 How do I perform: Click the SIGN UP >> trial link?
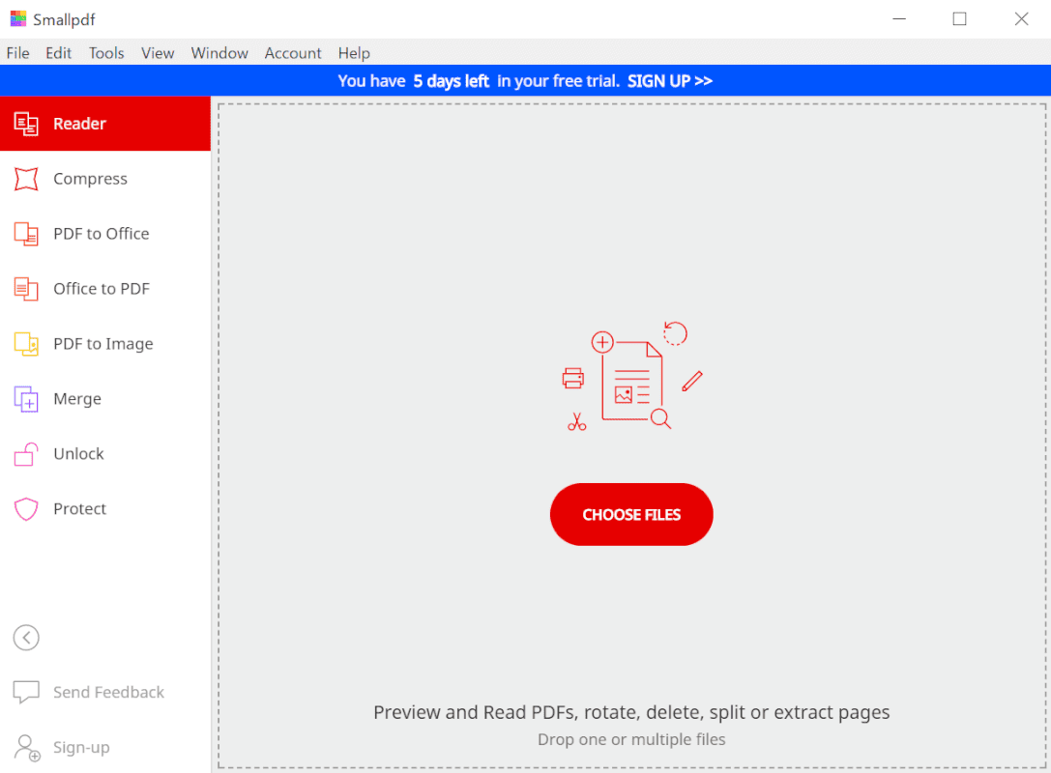(x=670, y=81)
